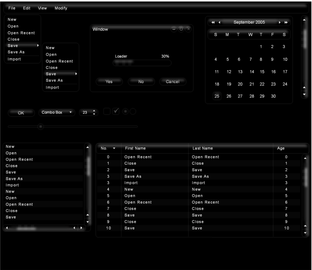Choose Open Recent in first dropdown menu
312x270 pixels.
(21, 33)
